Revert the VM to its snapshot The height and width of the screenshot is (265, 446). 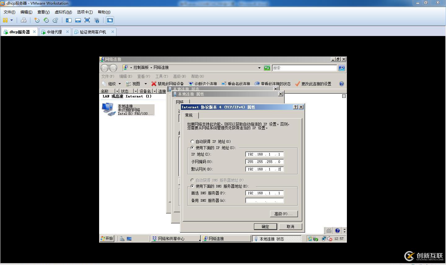[x=46, y=20]
